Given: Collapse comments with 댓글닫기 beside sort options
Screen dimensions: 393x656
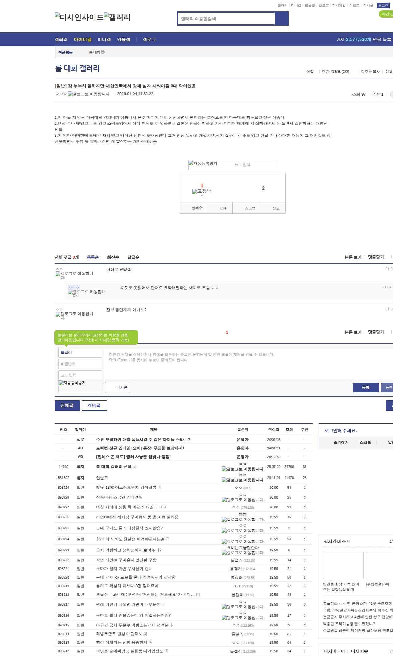Looking at the screenshot, I should pos(376,257).
